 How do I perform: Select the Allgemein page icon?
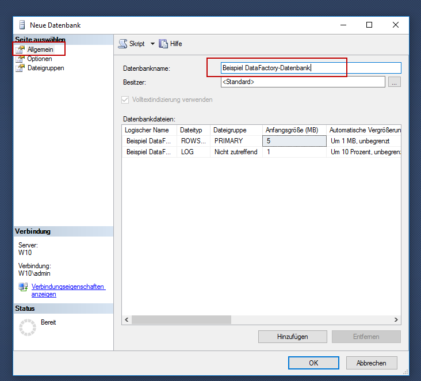[x=21, y=50]
